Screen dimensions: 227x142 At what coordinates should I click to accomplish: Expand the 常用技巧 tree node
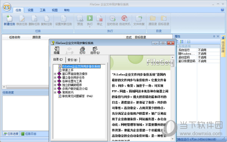(x=55, y=93)
